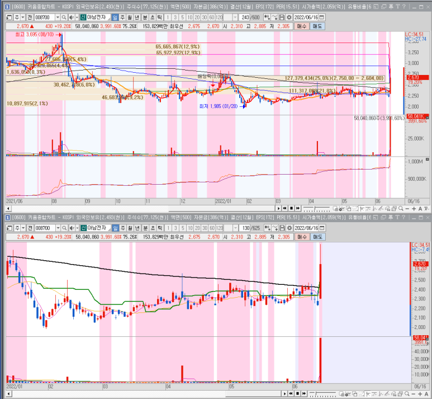Expand dropdown arrow beside lower speaker icon

coord(77,228)
